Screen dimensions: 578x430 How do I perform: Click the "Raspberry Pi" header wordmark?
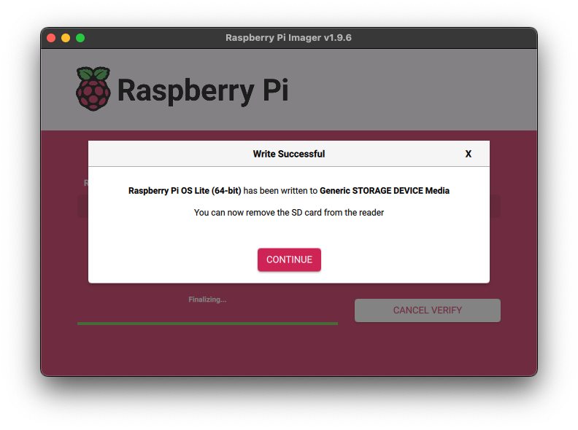click(203, 90)
